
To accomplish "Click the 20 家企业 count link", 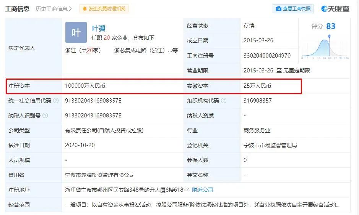I will (x=107, y=38).
